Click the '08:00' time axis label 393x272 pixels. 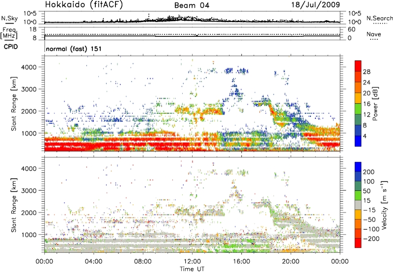pyautogui.click(x=143, y=262)
